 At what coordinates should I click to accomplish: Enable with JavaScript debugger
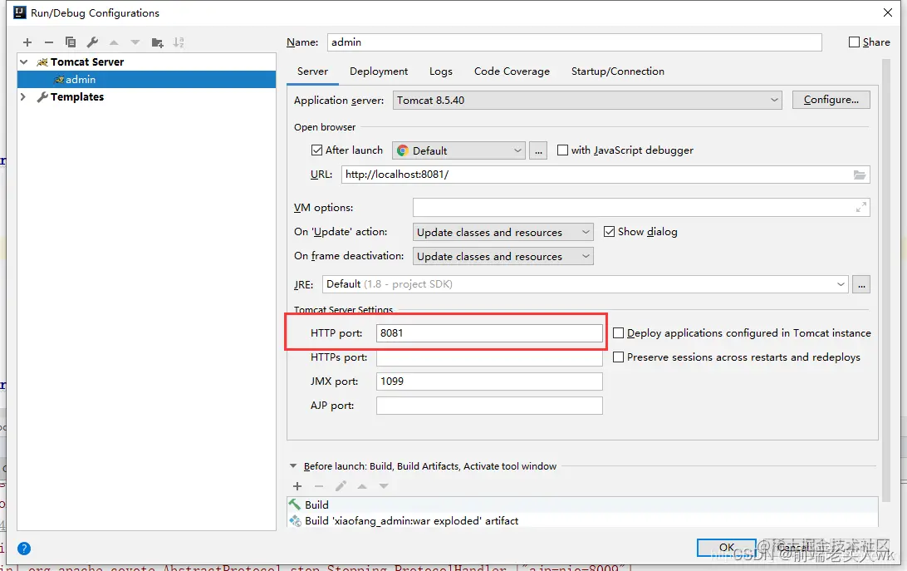[562, 150]
